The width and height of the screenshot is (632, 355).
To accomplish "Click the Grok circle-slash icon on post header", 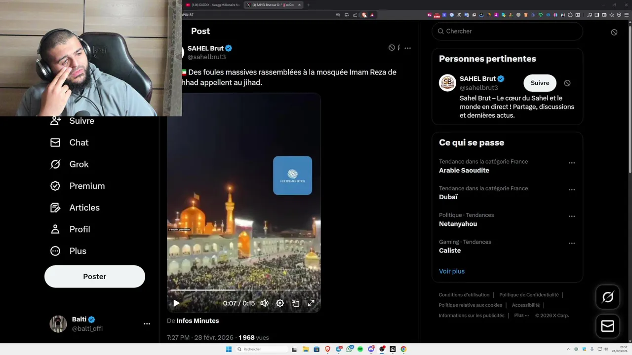I will click(x=392, y=48).
